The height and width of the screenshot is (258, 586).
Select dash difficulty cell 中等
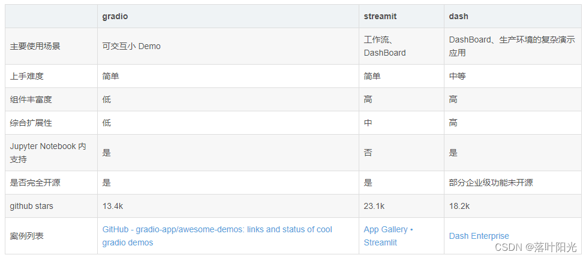click(x=458, y=76)
